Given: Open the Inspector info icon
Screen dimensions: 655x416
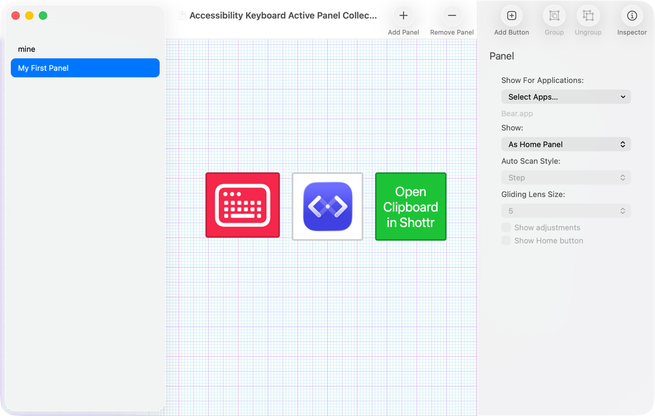Looking at the screenshot, I should (631, 16).
